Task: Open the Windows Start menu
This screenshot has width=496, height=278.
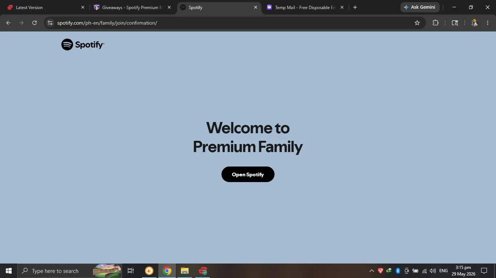Action: pos(9,271)
